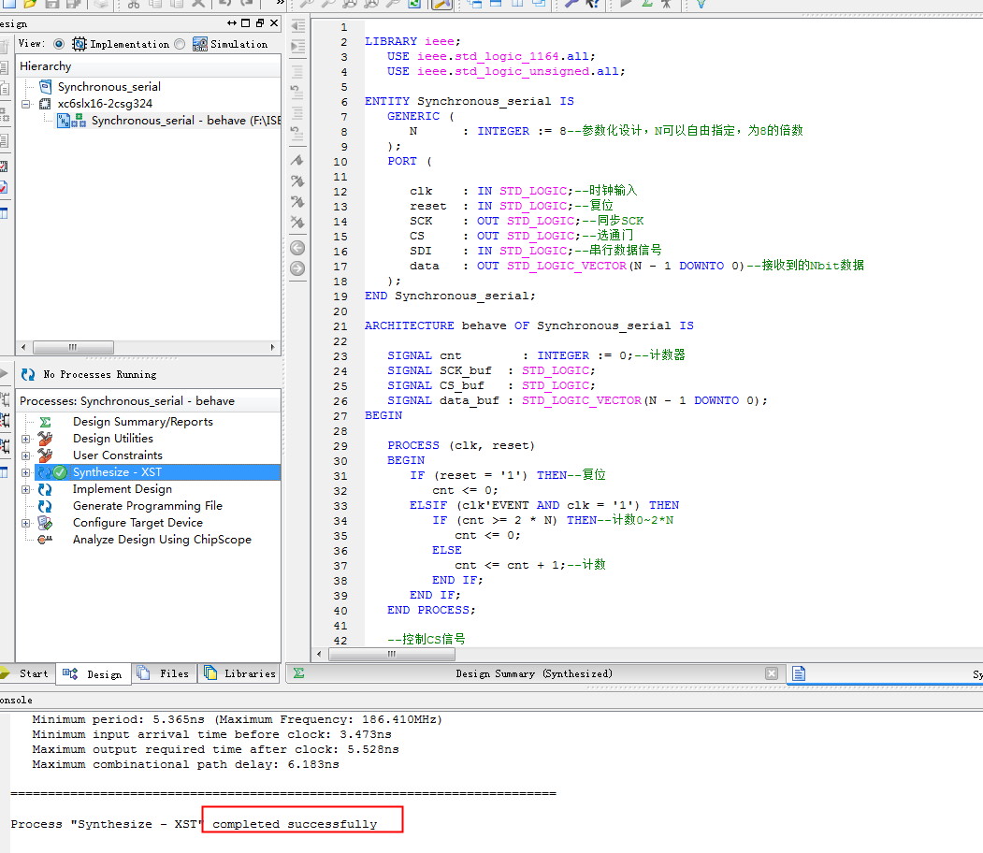Click the Design Utilities toolbox icon
This screenshot has width=983, height=853.
[45, 439]
